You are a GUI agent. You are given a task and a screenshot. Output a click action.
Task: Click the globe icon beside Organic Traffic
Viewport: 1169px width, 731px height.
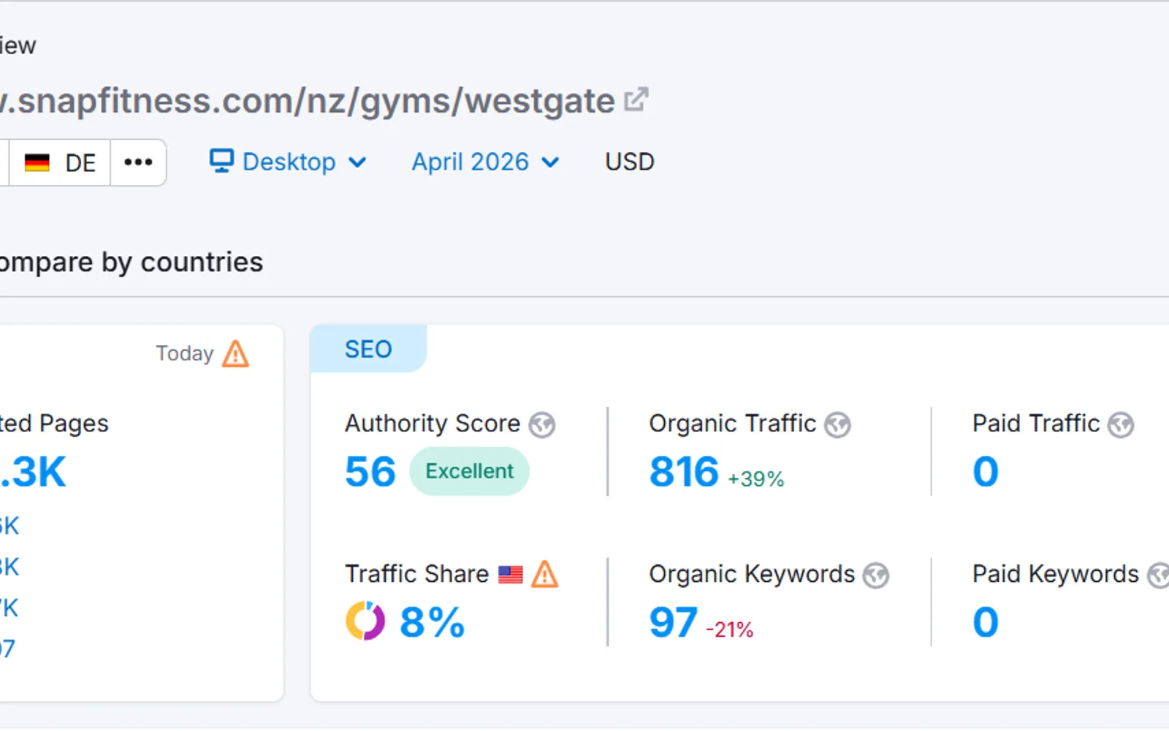click(837, 425)
